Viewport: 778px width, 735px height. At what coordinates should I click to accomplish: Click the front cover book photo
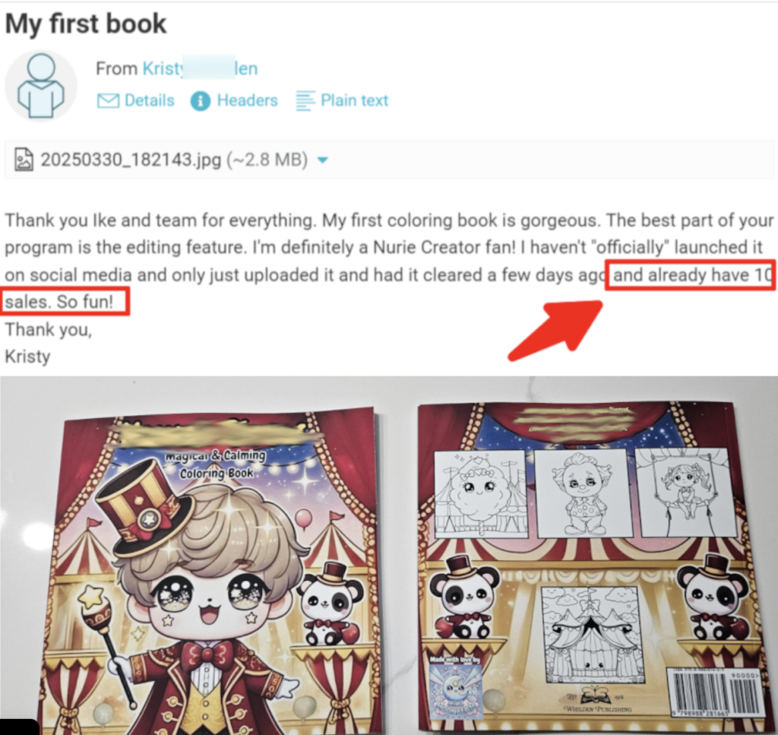click(213, 571)
